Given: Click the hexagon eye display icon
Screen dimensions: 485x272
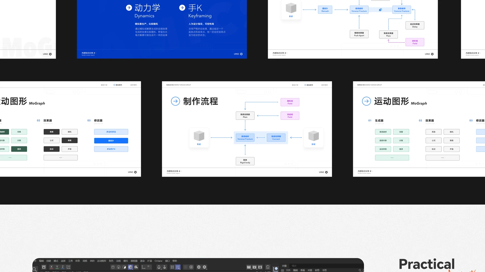Looking at the screenshot, I should (199, 267).
